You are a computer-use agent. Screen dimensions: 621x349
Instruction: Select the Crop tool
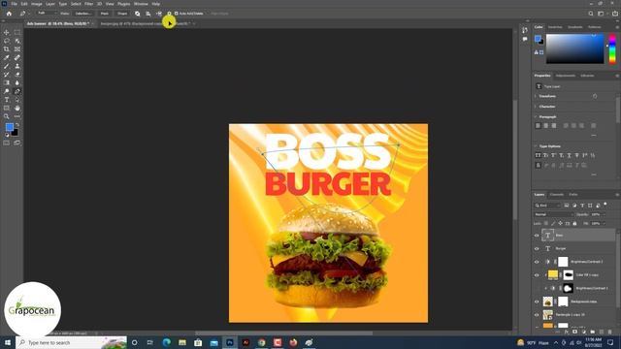click(7, 49)
